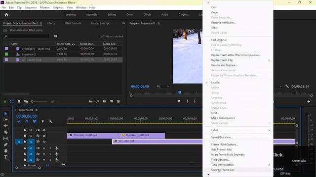The width and height of the screenshot is (316, 177).
Task: Toggle project read-only lock icon
Action: [x=5, y=101]
